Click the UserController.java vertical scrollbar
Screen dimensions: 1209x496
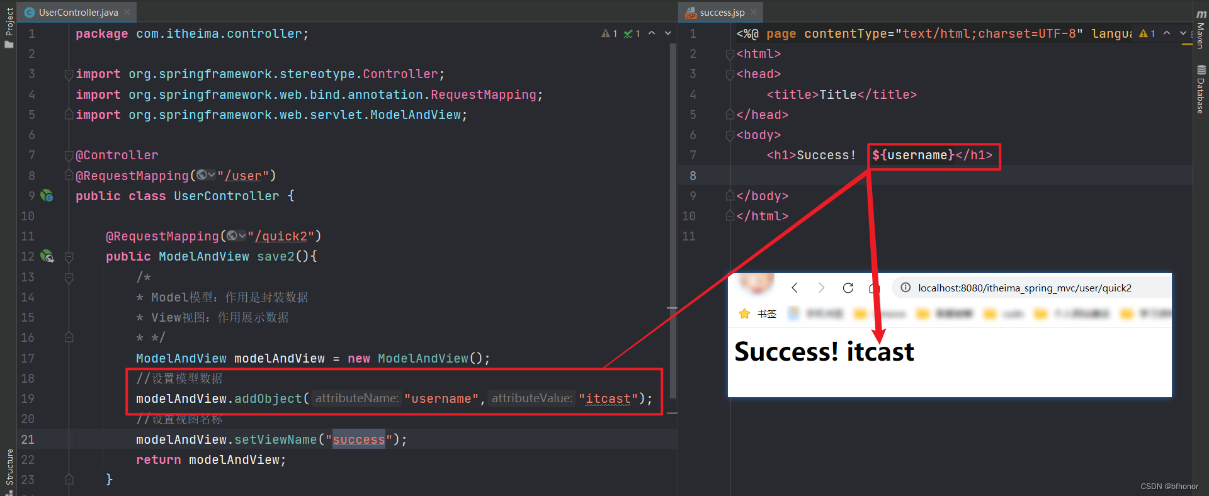pos(673,220)
